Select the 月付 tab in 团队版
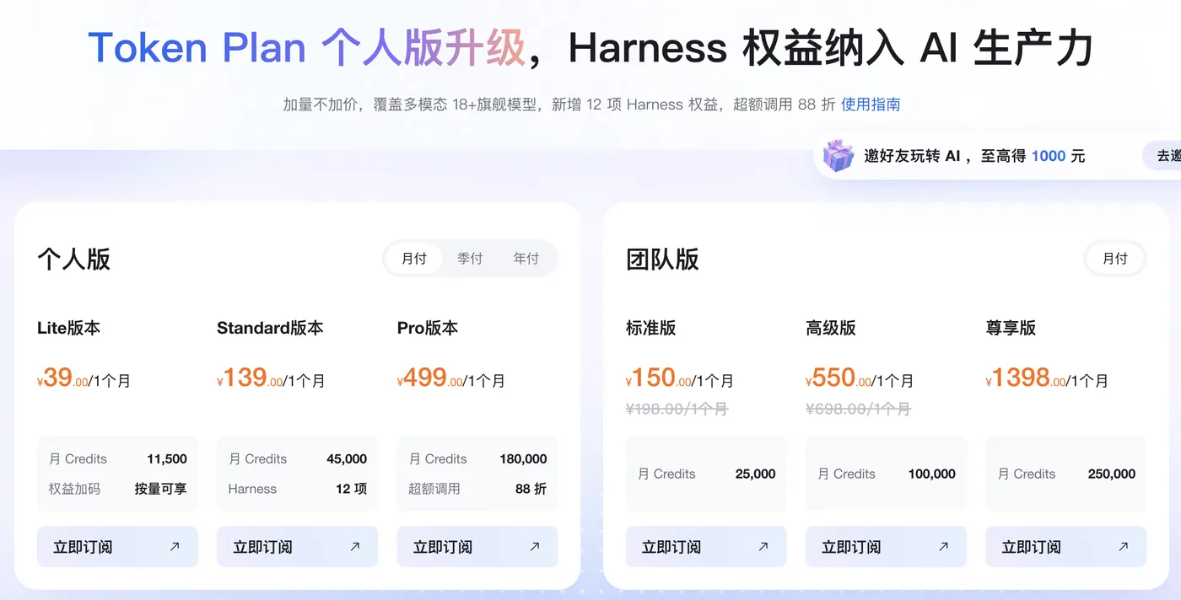Viewport: 1181px width, 600px height. (1115, 259)
